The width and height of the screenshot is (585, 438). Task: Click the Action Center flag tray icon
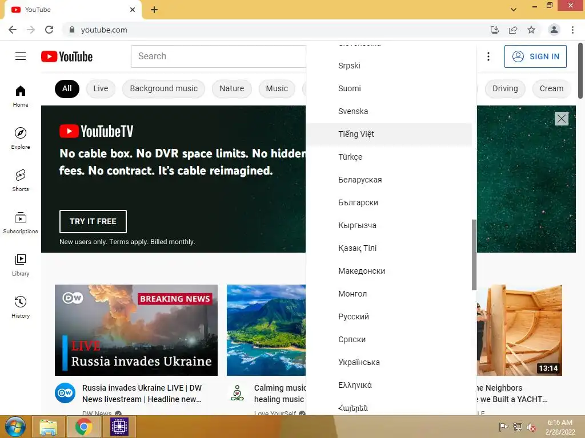tap(504, 427)
